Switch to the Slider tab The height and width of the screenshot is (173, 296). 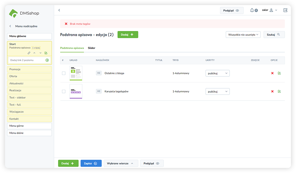tap(91, 48)
